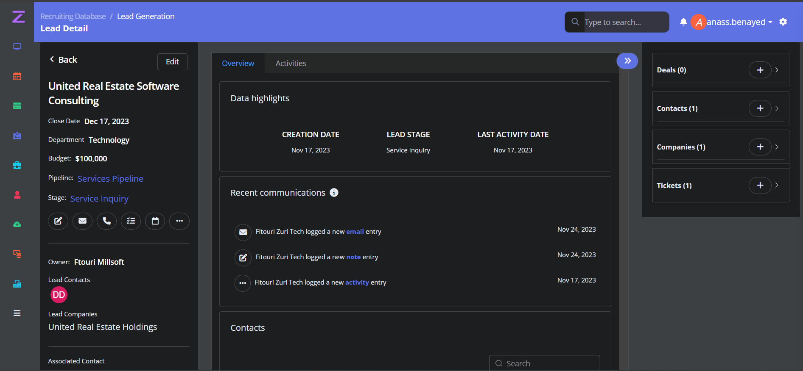The image size is (803, 371).
Task: Click the phone call action icon
Action: point(106,221)
